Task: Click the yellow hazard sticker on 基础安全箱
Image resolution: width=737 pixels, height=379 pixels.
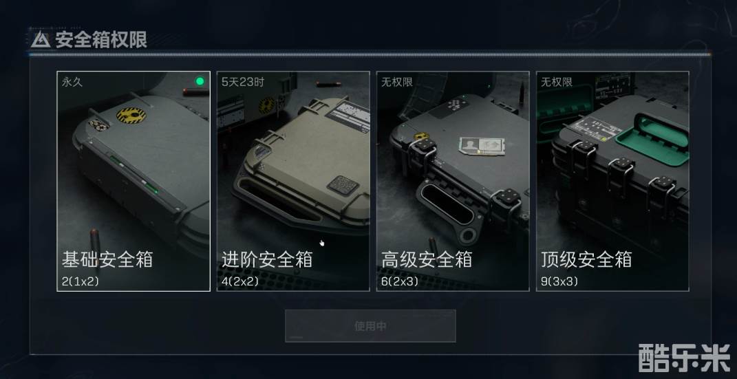Action: 131,115
